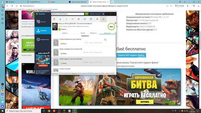The image size is (201, 113).
Task: Open the Загрузки section in MediaGet sidebar
Action: coord(43,30)
